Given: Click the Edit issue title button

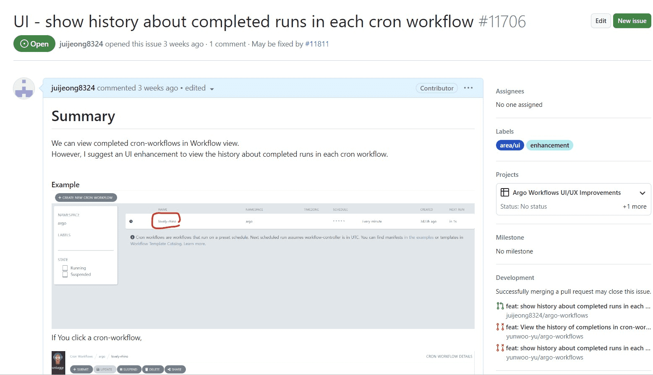Looking at the screenshot, I should (x=601, y=21).
